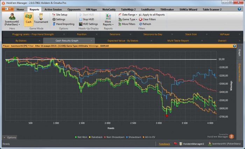Click green peak marker on graph

[x=15, y=58]
